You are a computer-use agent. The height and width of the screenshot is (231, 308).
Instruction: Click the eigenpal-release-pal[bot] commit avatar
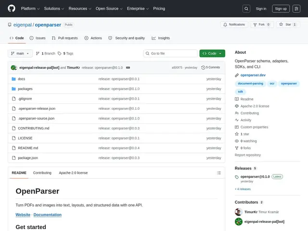tap(13, 67)
